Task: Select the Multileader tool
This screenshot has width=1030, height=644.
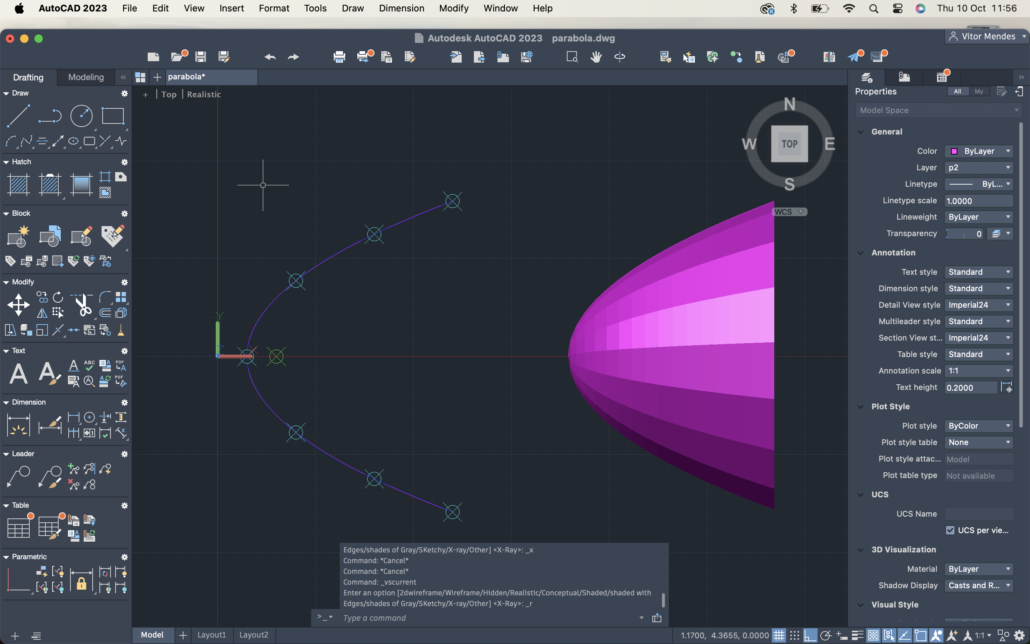Action: 18,477
